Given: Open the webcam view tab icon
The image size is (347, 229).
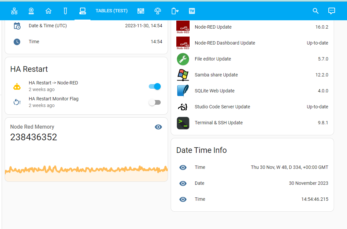Looking at the screenshot, I should click(31, 11).
